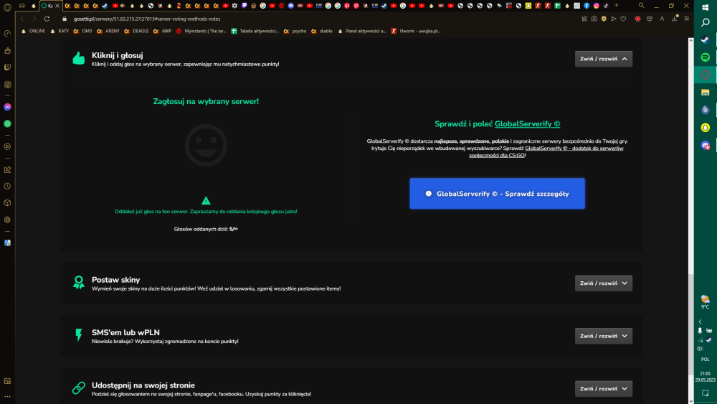
Task: Open History clock icon in the sidebar
Action: (7, 187)
